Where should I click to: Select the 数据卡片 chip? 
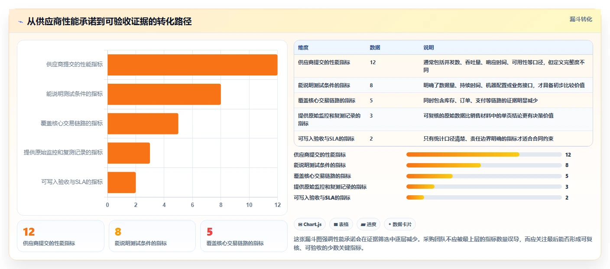pyautogui.click(x=400, y=224)
